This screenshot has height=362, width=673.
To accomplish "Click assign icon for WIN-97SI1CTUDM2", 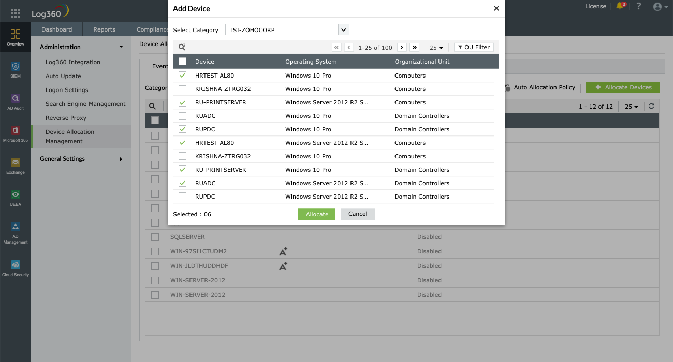I will tap(283, 251).
